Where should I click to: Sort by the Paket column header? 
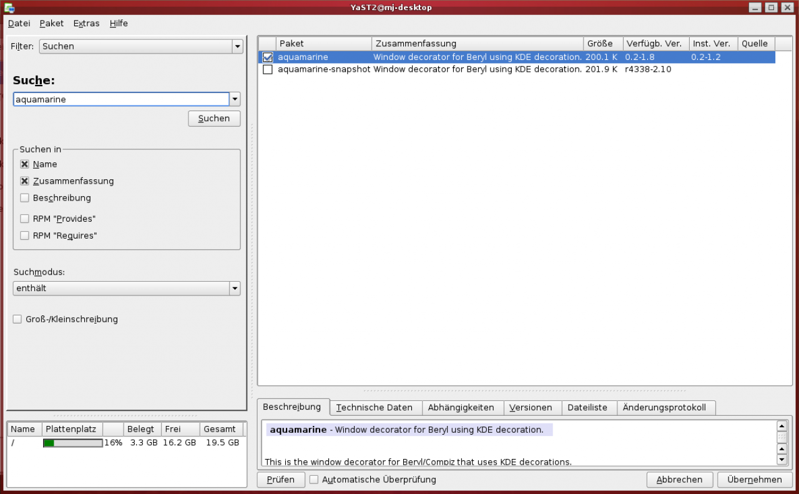tap(324, 44)
